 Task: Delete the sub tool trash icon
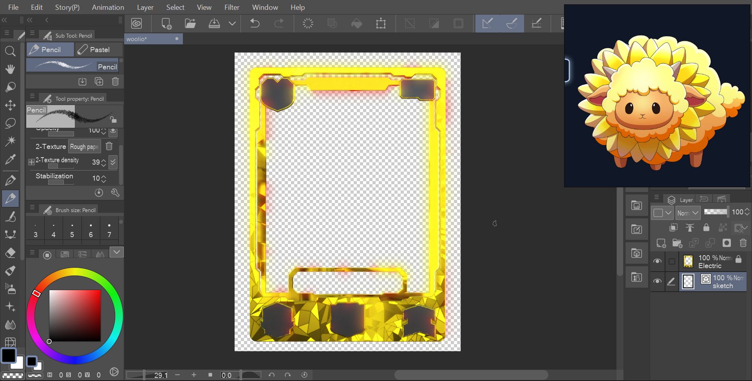pos(115,82)
